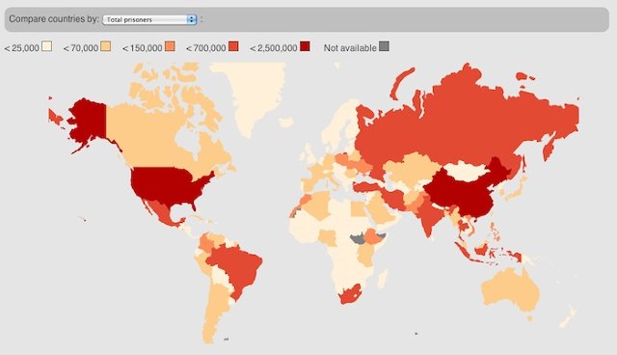Select China on the map
This screenshot has height=355, width=617.
click(461, 193)
